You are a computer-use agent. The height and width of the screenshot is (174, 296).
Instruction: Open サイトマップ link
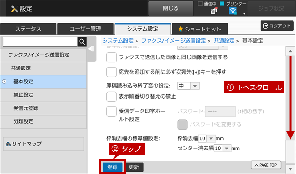pos(43,144)
